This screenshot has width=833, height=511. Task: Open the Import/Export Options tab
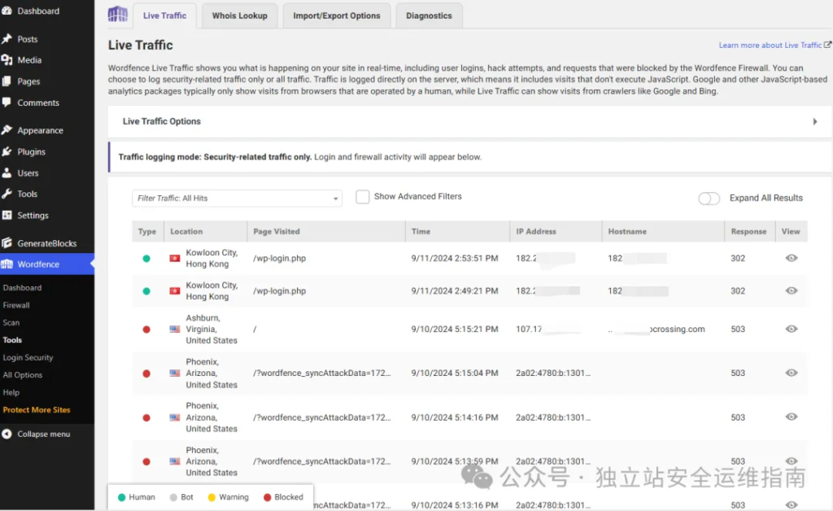337,15
